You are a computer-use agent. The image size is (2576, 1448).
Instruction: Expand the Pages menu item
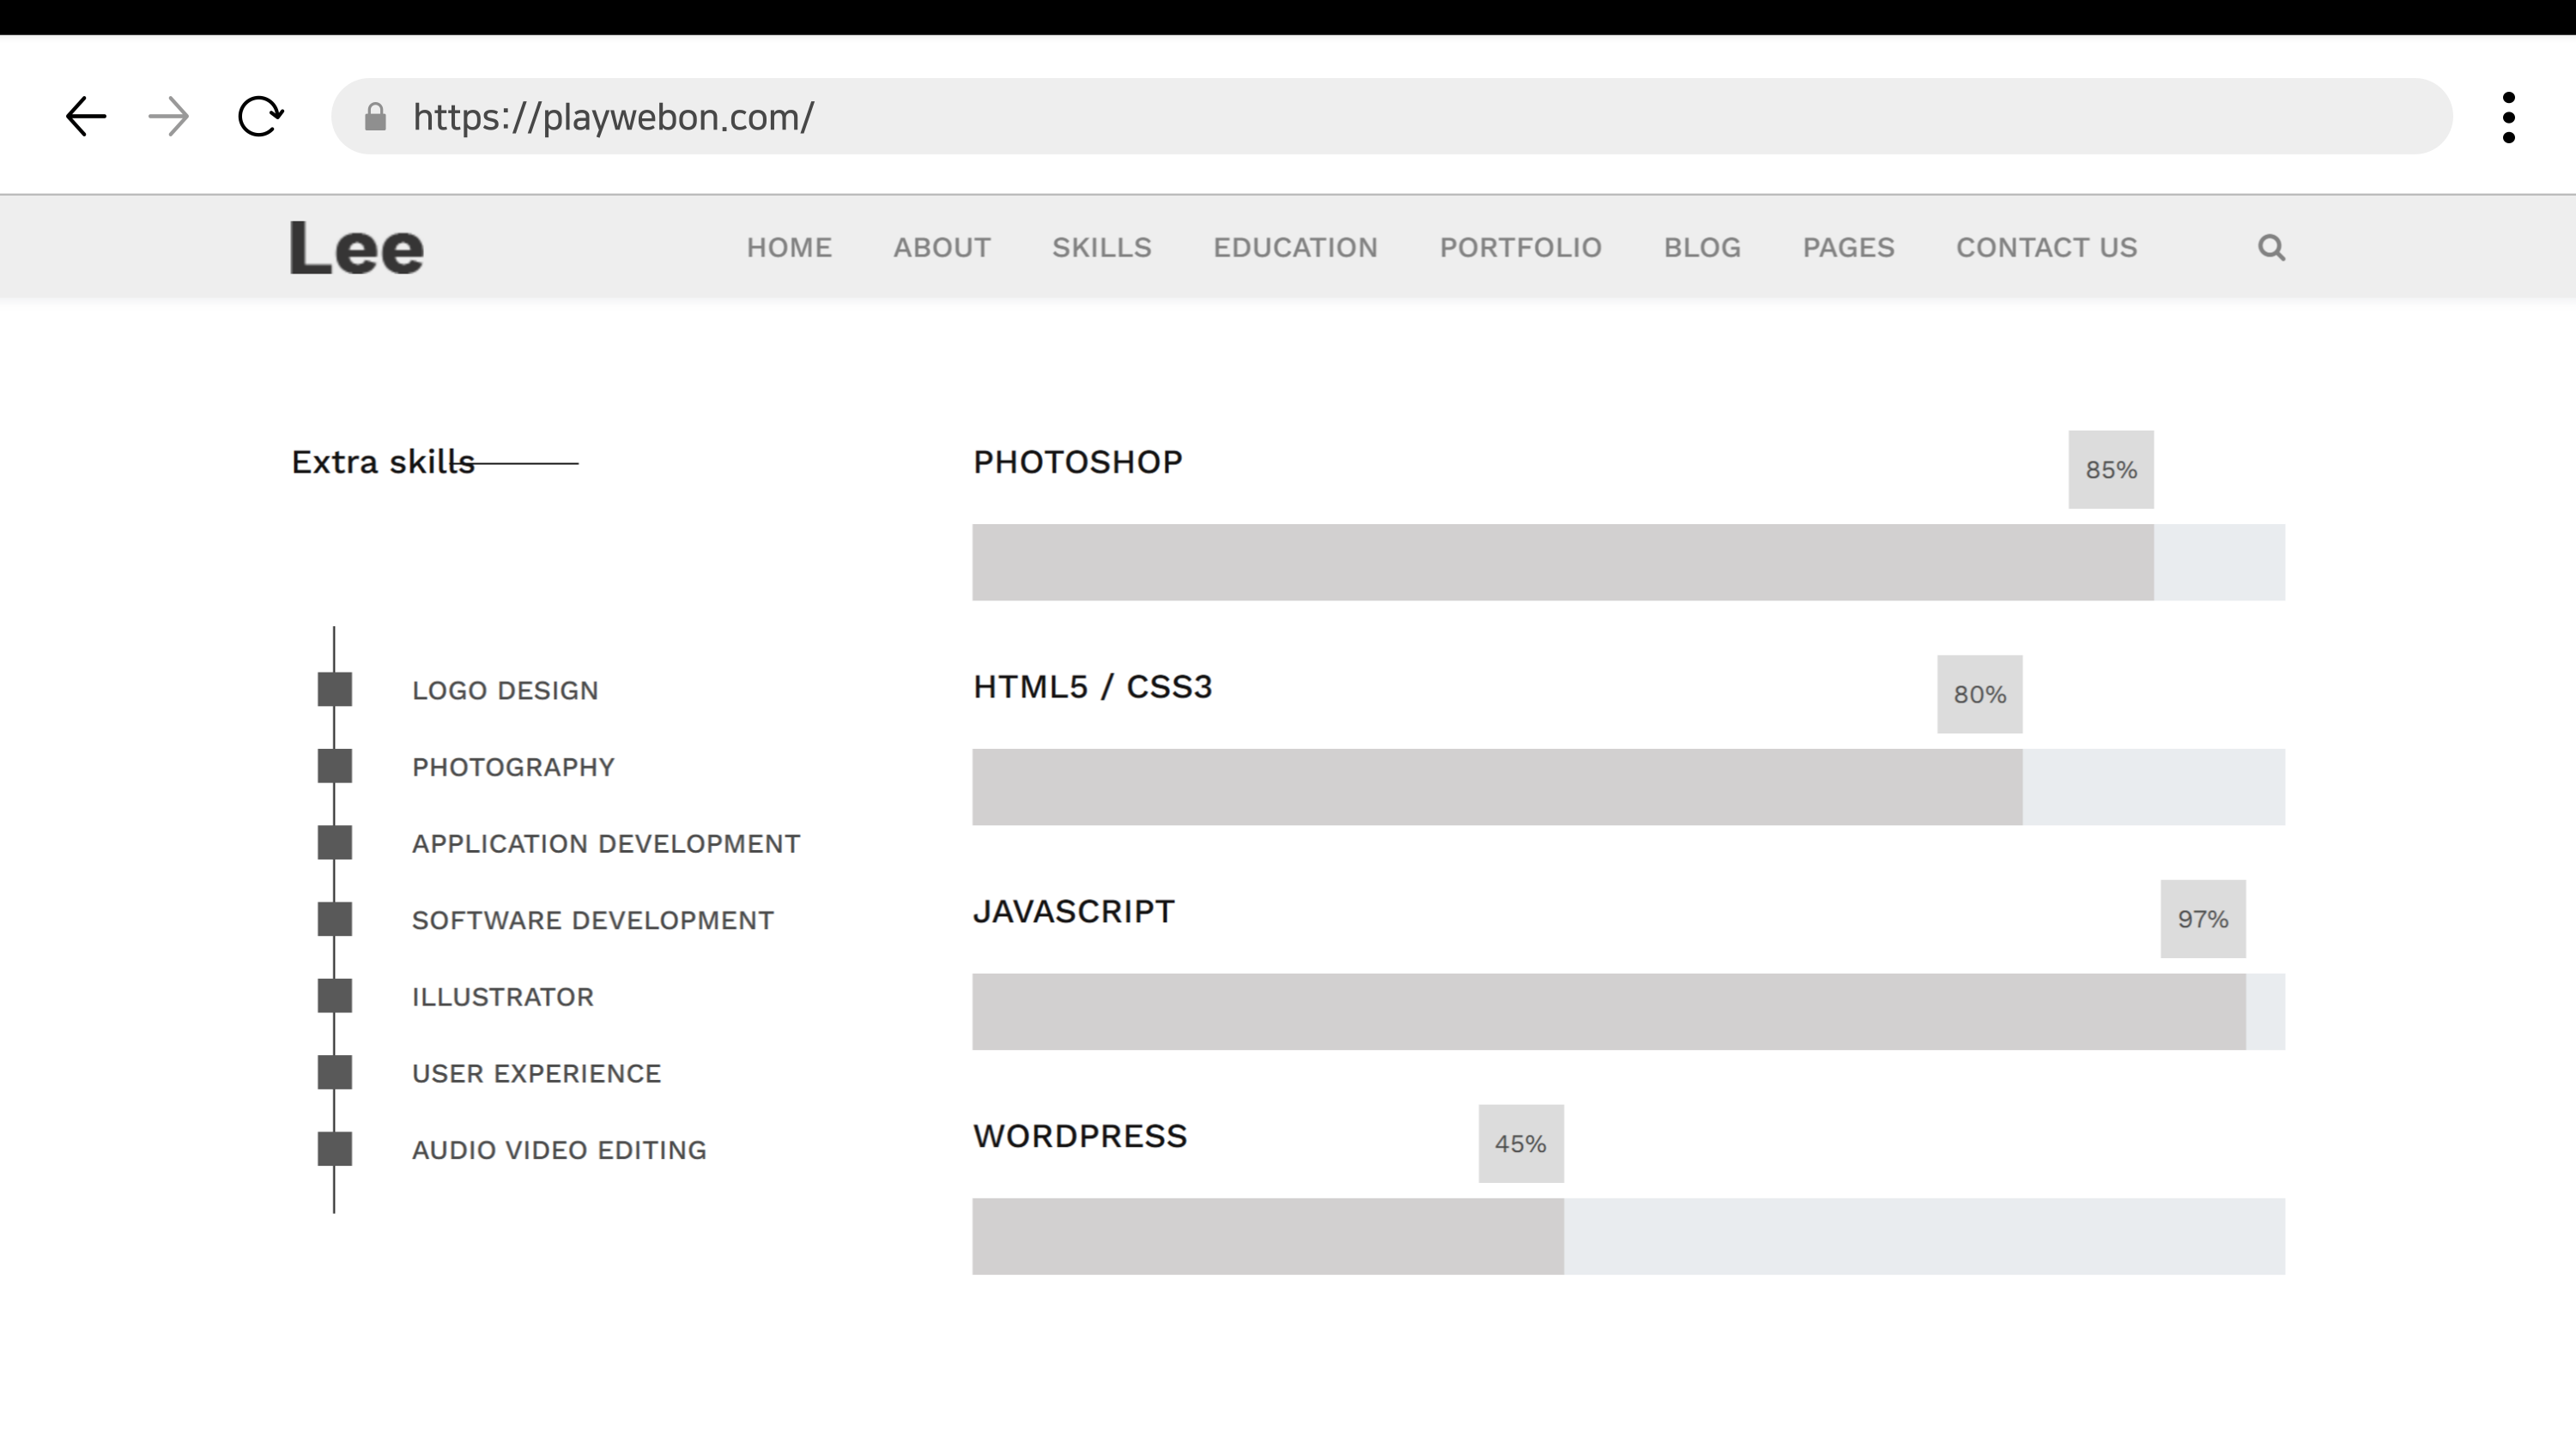[1848, 248]
